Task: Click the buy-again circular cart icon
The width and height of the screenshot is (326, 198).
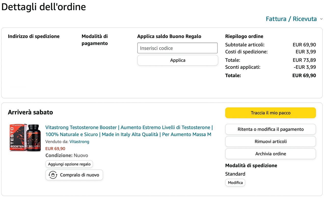Action: coord(53,175)
